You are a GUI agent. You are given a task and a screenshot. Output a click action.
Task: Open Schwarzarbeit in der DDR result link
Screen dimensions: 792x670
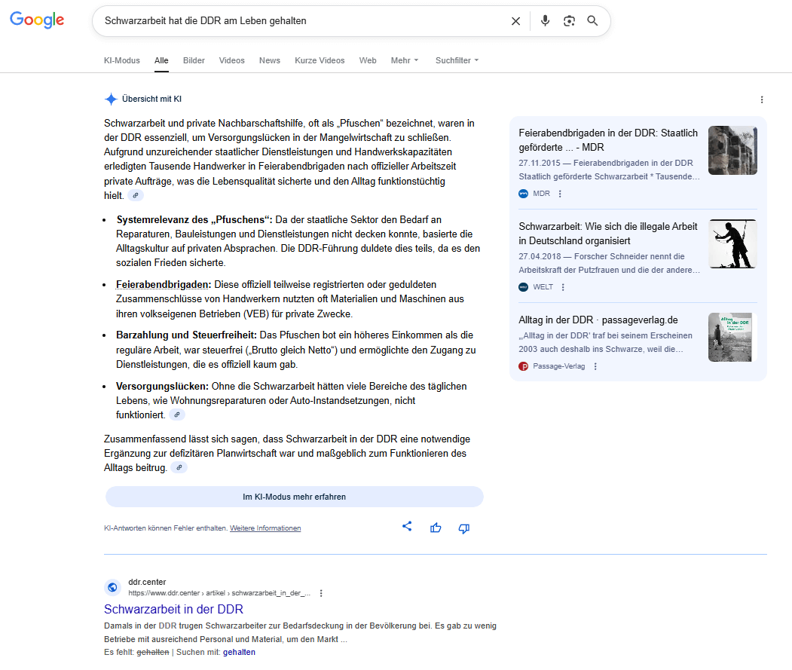coord(173,609)
